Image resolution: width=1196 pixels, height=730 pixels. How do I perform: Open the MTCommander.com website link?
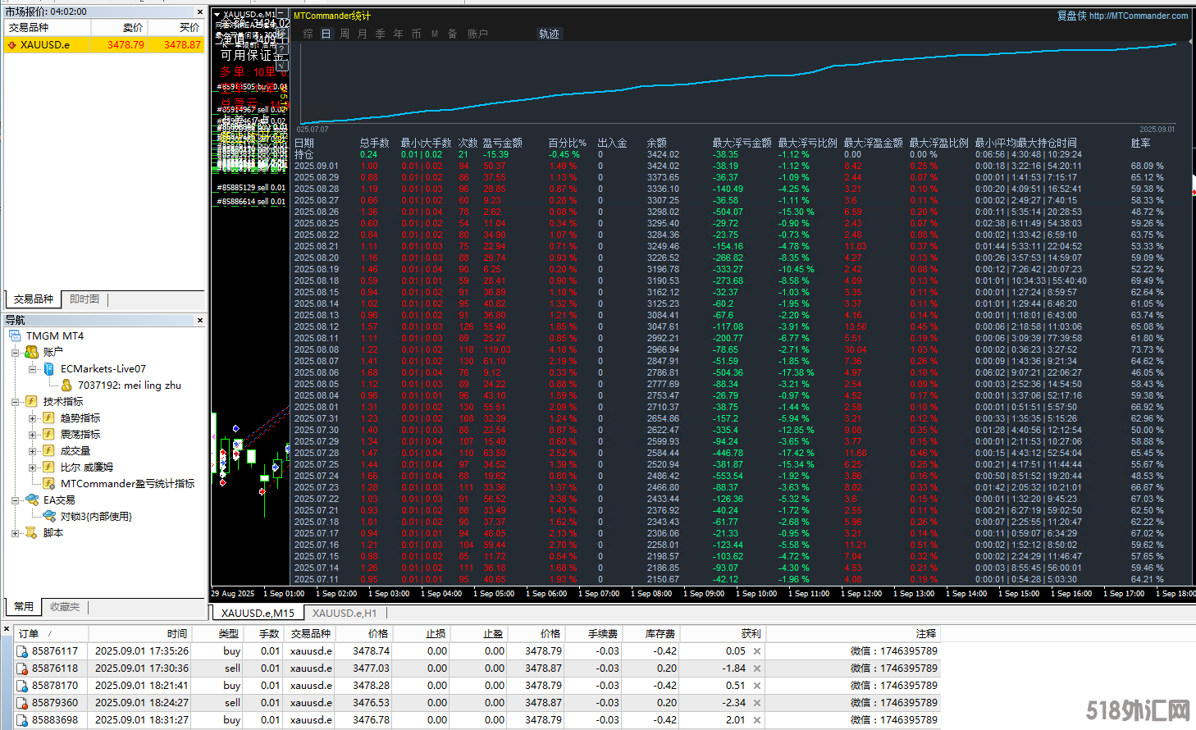pyautogui.click(x=1138, y=16)
